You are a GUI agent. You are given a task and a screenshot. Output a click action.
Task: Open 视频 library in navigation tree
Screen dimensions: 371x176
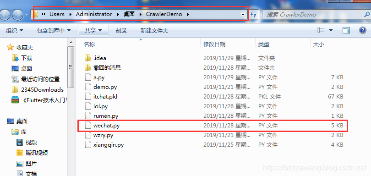click(31, 143)
